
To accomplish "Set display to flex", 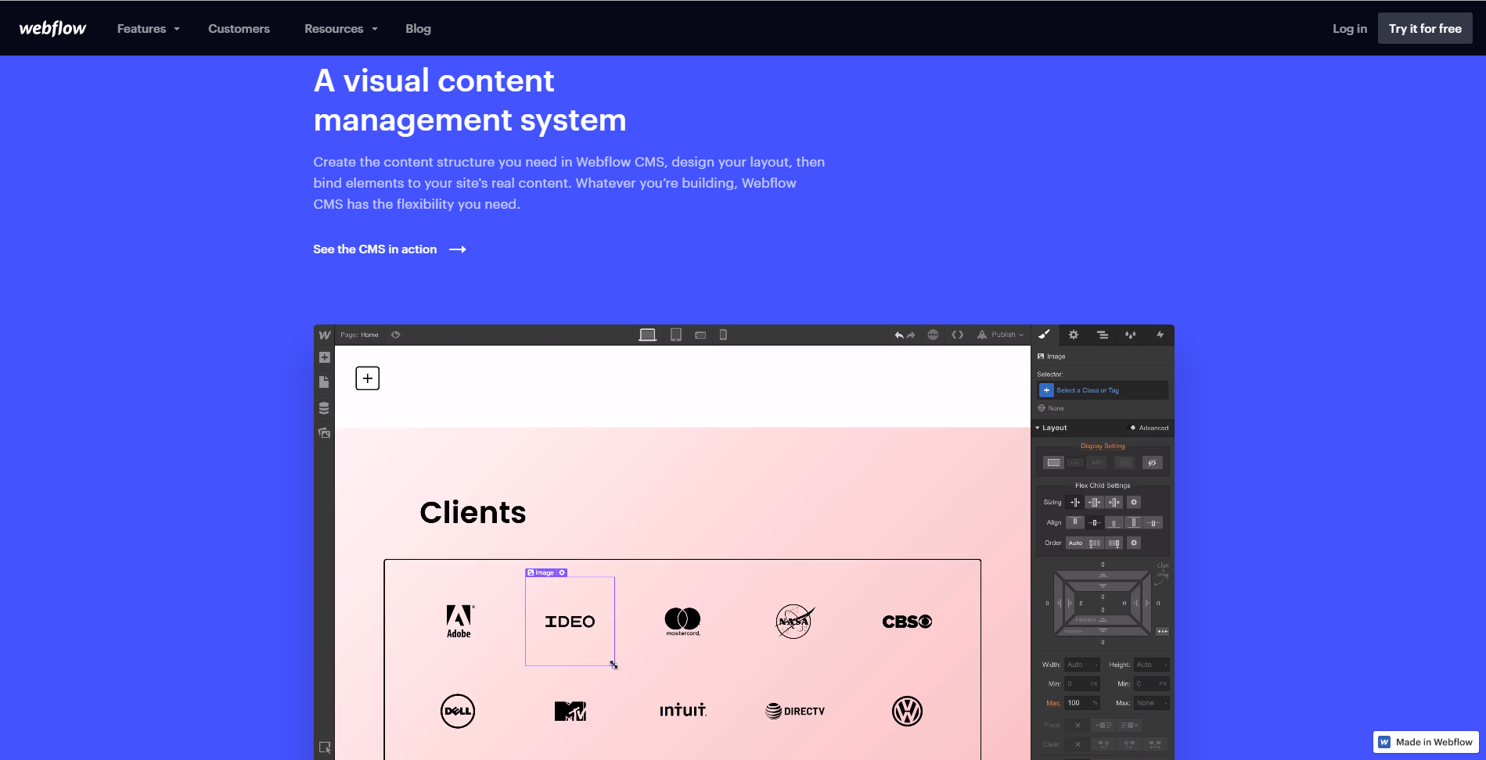I will click(1124, 463).
